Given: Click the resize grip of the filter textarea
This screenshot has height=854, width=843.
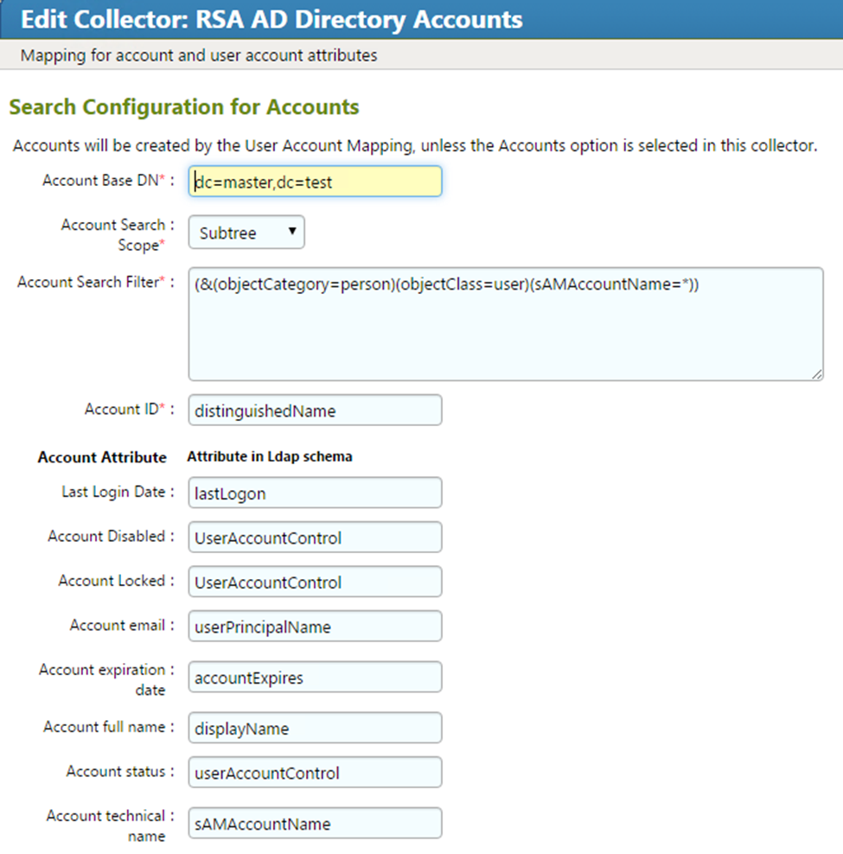Looking at the screenshot, I should coord(816,373).
